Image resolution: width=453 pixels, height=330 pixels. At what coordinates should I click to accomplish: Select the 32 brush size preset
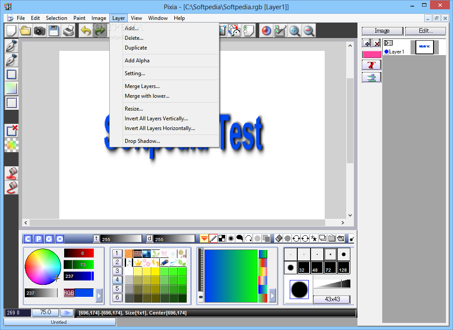coord(303,268)
